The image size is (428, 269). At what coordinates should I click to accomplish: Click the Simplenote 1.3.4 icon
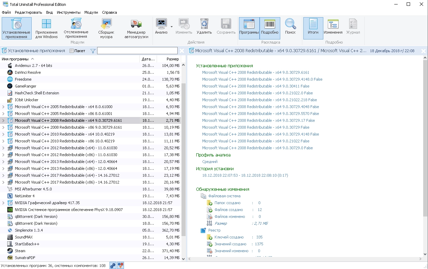point(10,230)
